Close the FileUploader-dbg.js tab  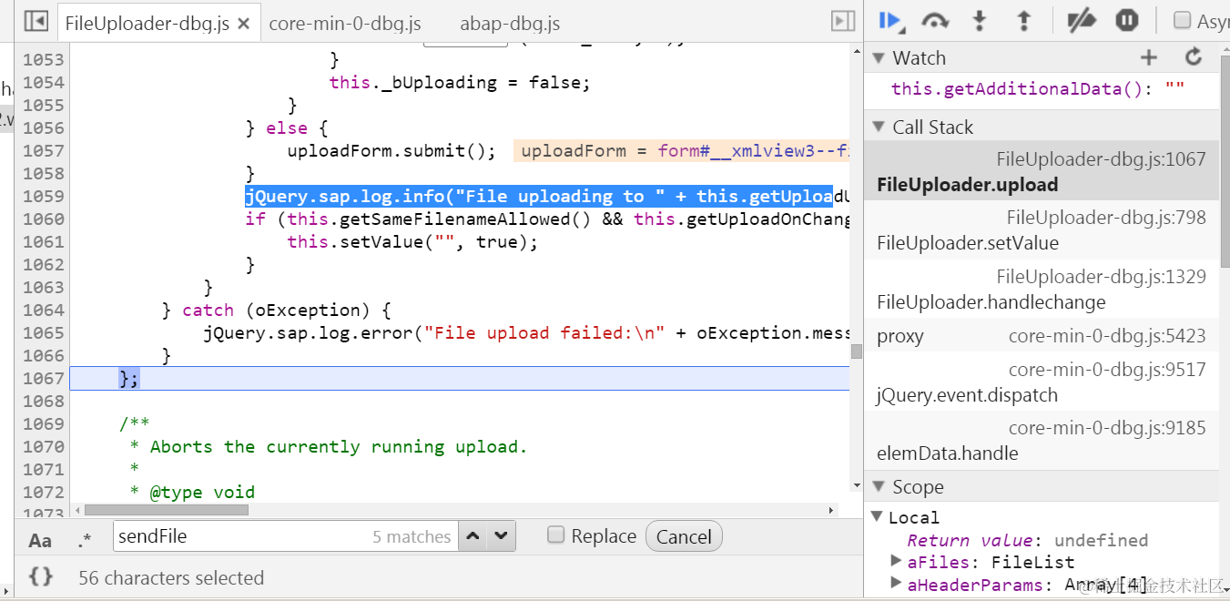(243, 24)
